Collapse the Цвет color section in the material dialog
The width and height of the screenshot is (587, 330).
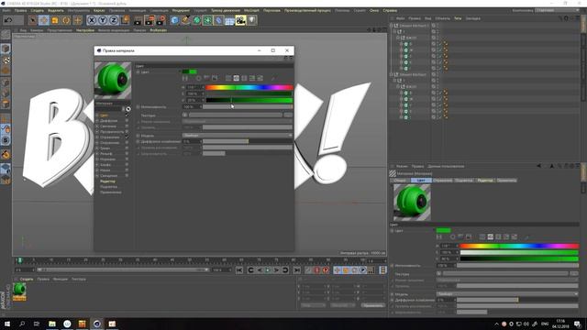[x=138, y=71]
